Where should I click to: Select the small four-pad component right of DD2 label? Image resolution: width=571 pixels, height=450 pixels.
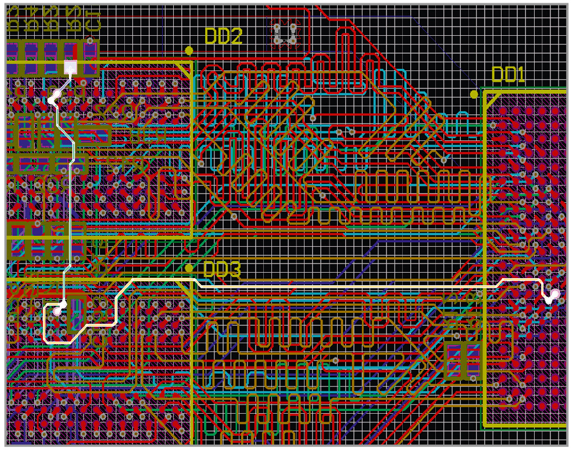click(x=285, y=34)
